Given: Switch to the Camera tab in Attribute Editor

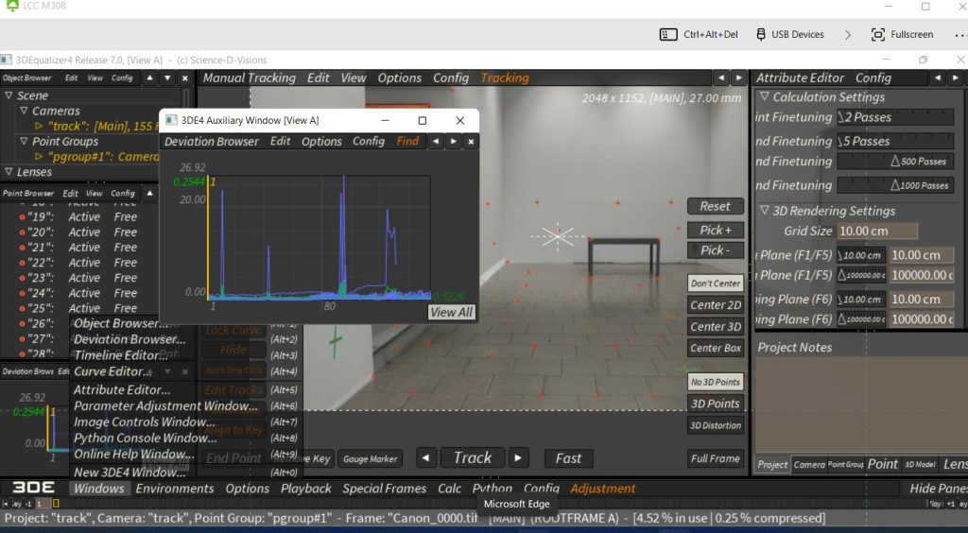Looking at the screenshot, I should click(x=809, y=465).
